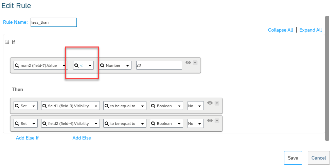The height and width of the screenshot is (168, 336).
Task: Click the Then section label
Action: point(17,89)
